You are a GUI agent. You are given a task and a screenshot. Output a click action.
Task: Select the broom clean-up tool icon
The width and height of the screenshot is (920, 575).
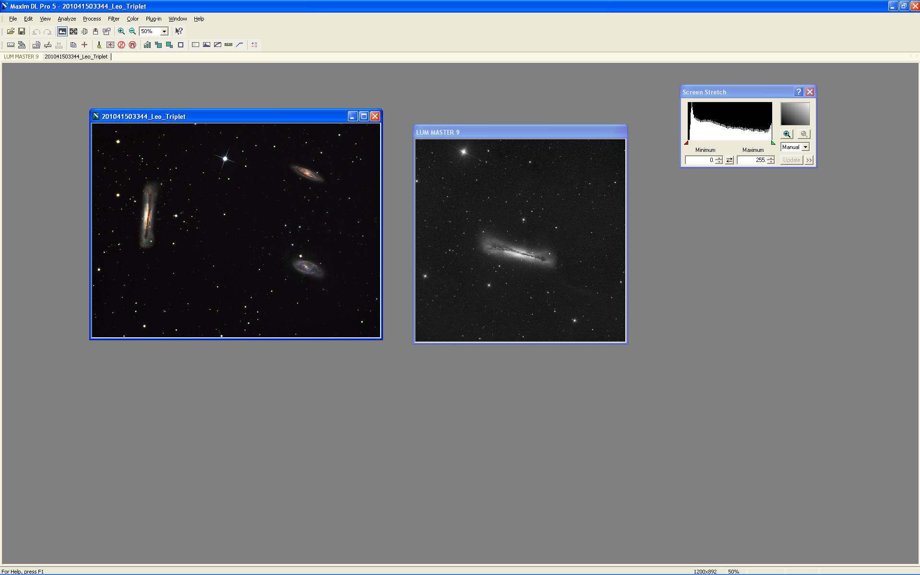[x=99, y=45]
